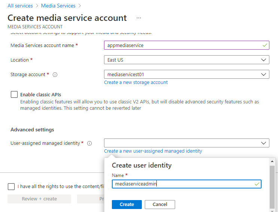
Task: Expand the Location dropdown
Action: [x=186, y=60]
